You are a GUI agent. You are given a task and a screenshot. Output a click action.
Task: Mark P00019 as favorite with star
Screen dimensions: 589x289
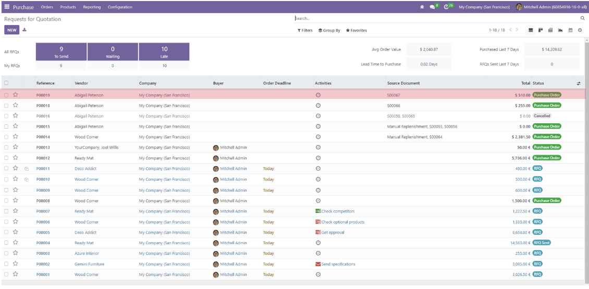[x=16, y=95]
